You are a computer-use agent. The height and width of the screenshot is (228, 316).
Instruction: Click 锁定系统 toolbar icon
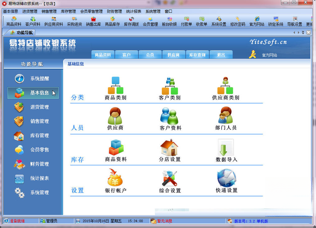point(276,22)
